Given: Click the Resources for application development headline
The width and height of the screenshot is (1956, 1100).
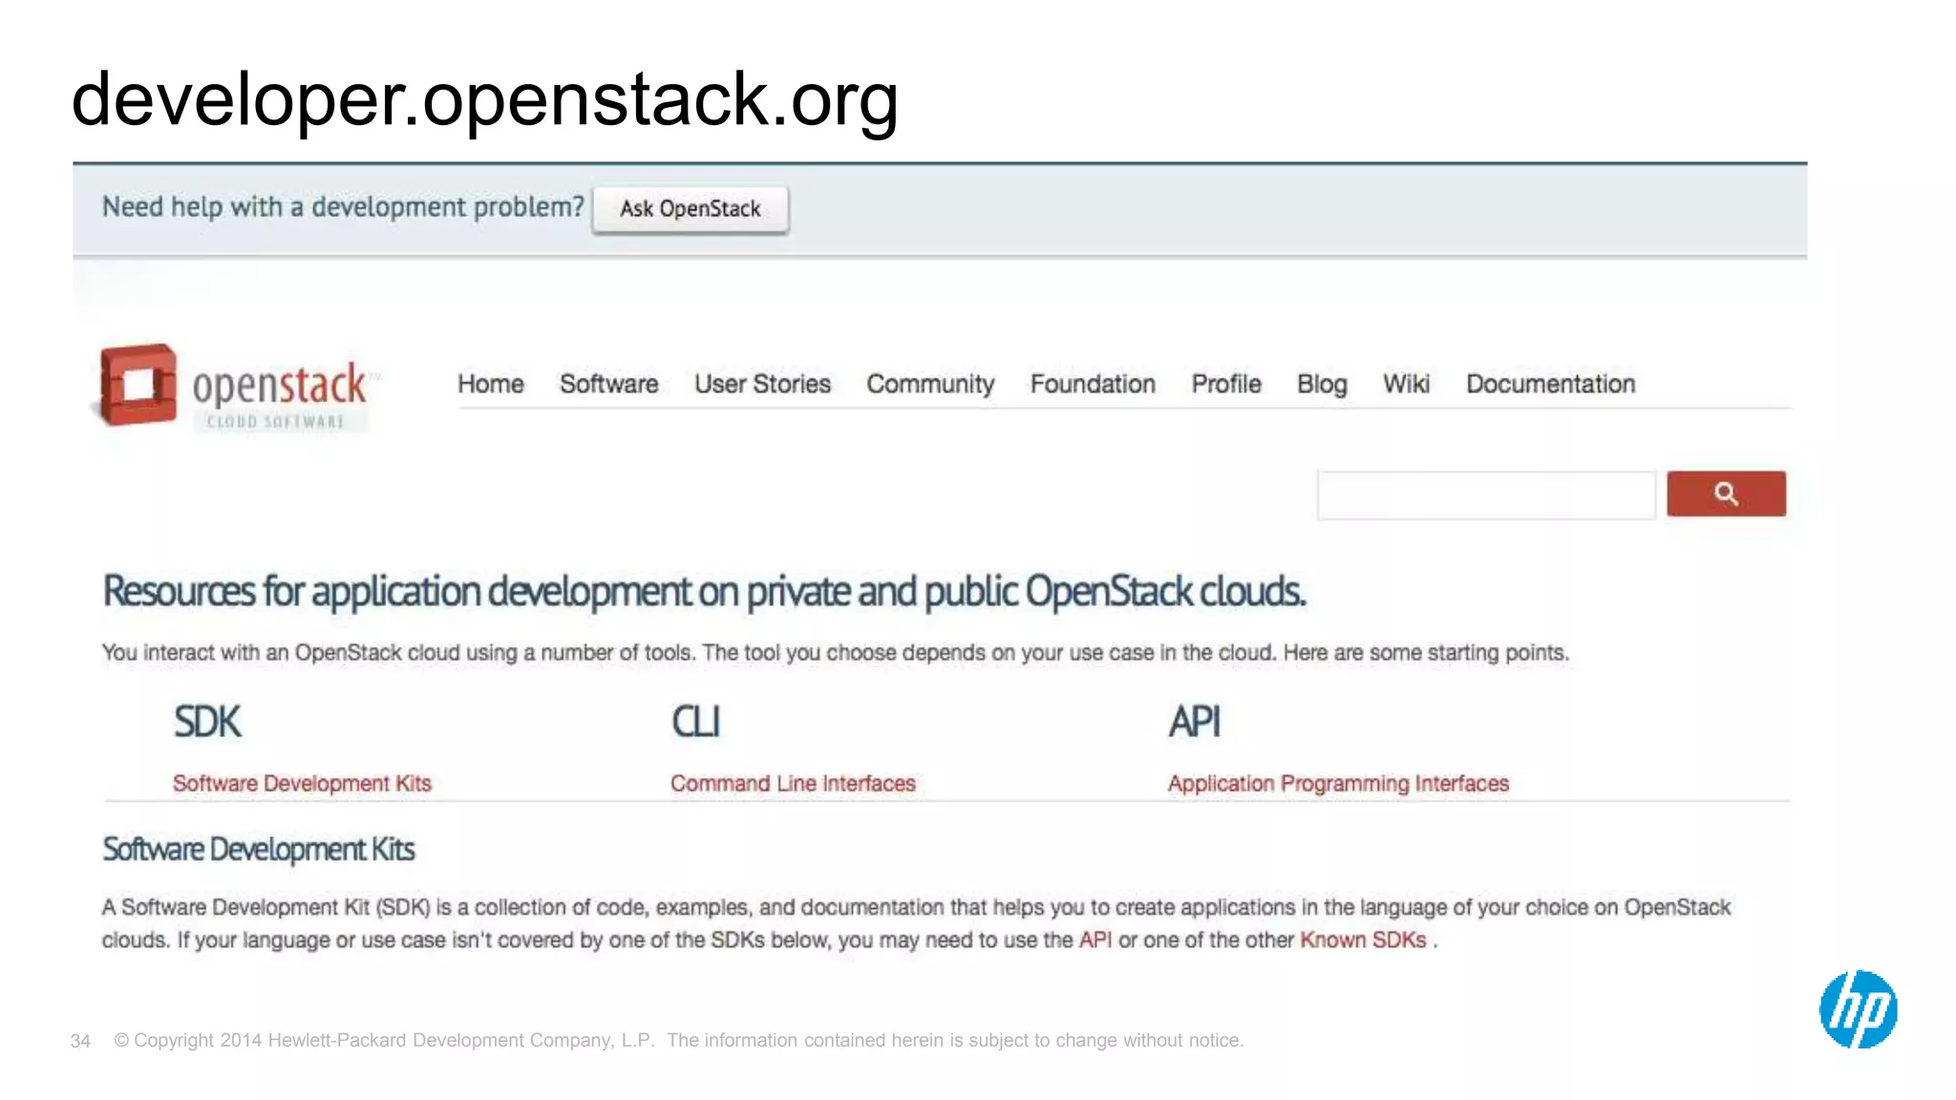Looking at the screenshot, I should tap(704, 592).
